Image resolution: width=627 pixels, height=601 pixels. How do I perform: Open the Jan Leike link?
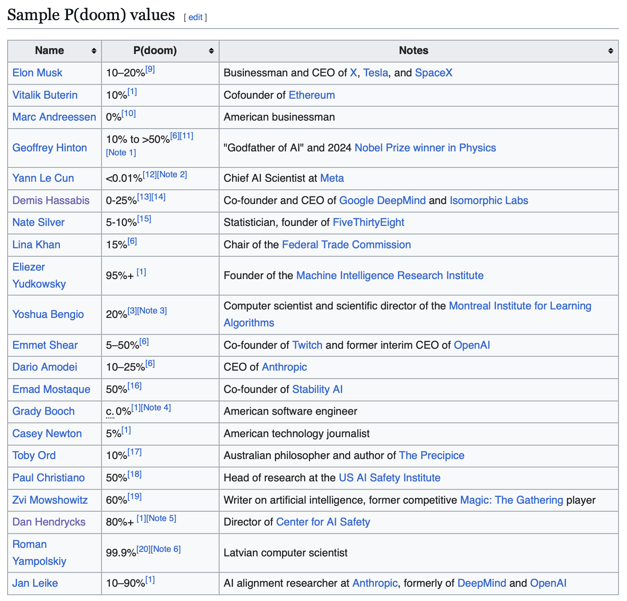[x=35, y=583]
